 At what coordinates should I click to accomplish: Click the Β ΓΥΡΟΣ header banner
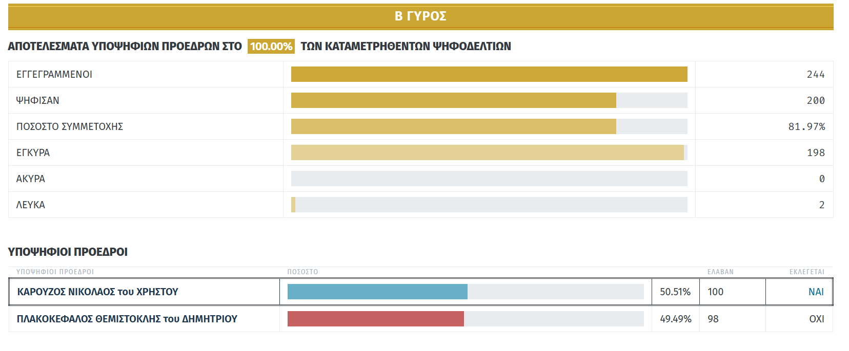coord(420,16)
